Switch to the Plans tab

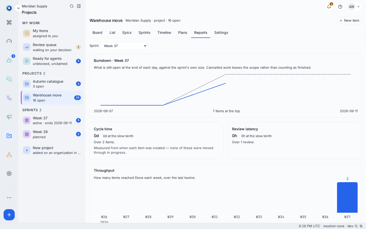[x=182, y=33]
